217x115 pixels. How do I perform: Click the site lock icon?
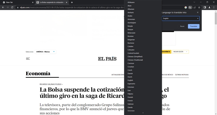(18, 8)
